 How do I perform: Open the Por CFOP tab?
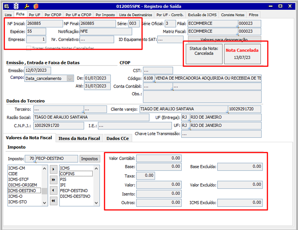pos(53,15)
